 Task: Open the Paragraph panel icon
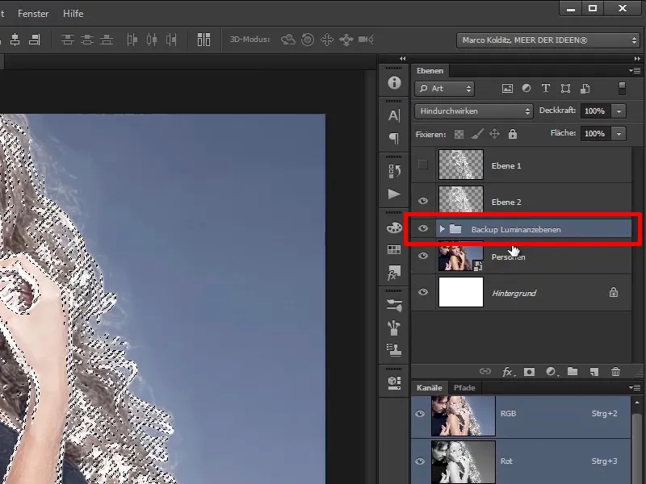pos(394,138)
